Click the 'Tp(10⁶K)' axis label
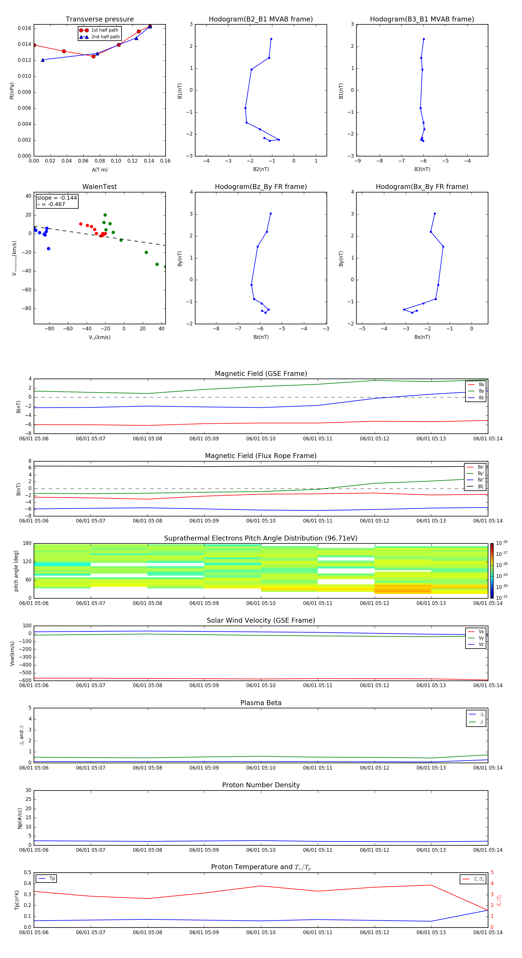Image resolution: width=522 pixels, height=958 pixels. (17, 900)
